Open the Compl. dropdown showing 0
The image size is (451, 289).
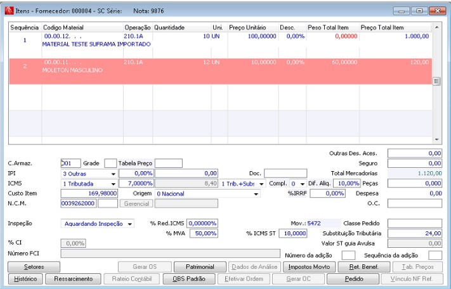pos(297,184)
